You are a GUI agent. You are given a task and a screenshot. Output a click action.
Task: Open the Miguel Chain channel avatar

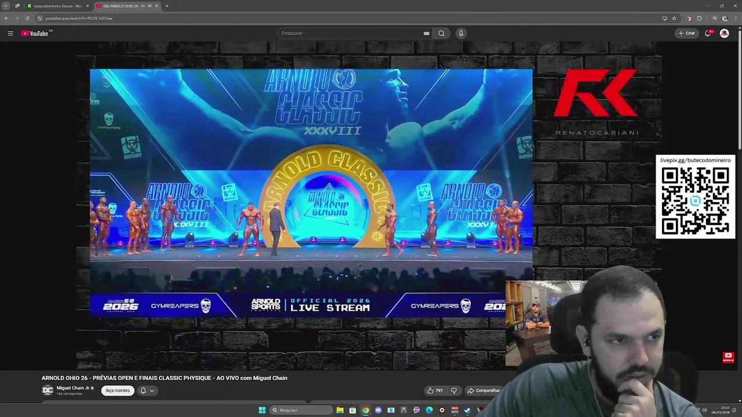[x=48, y=390]
